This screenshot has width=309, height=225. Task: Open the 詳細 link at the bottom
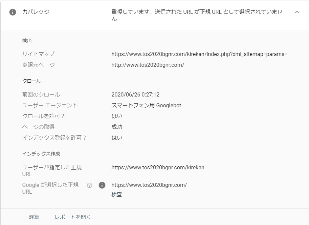point(34,217)
